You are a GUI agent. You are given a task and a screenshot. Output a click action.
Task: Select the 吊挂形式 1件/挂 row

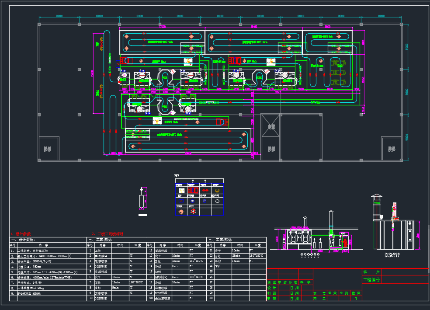click(x=48, y=282)
